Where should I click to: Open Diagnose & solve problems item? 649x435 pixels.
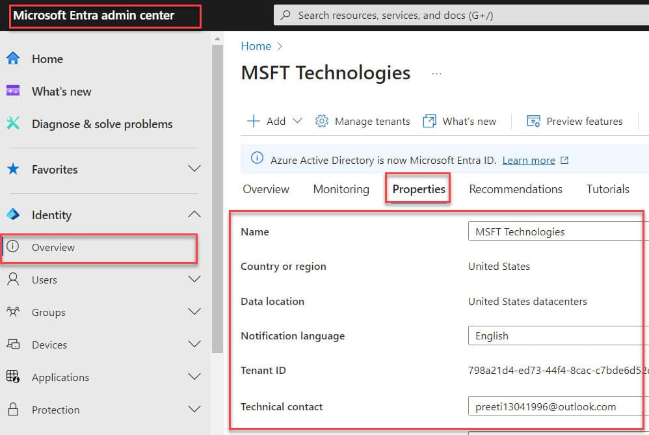pos(101,124)
